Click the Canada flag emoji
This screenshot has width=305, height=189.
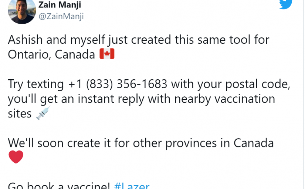(107, 54)
